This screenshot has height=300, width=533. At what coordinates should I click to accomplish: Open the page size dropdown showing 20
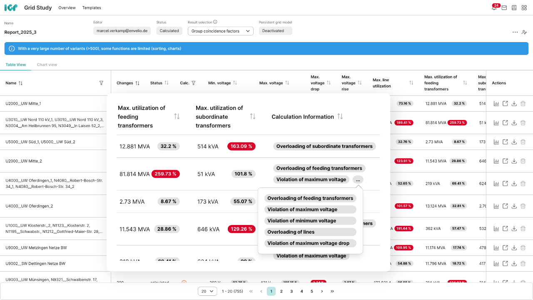[x=207, y=291]
